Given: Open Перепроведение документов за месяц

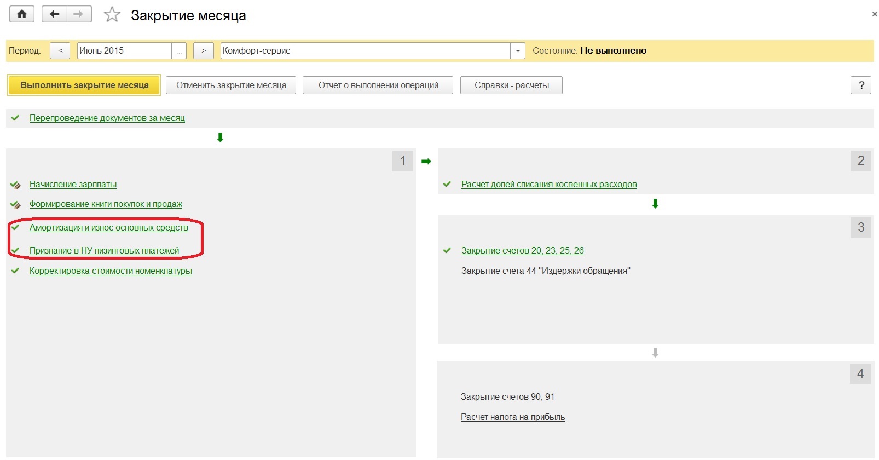Looking at the screenshot, I should click(107, 118).
